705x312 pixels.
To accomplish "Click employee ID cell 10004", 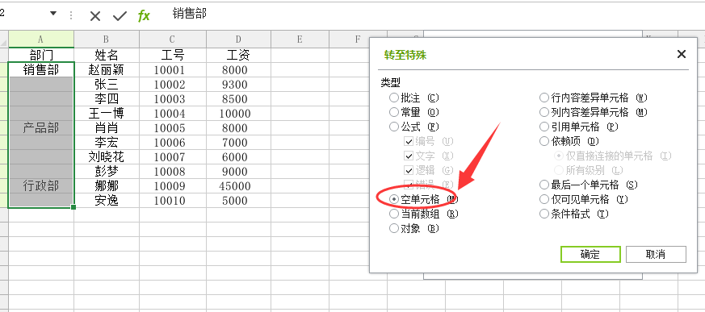I will (x=173, y=113).
